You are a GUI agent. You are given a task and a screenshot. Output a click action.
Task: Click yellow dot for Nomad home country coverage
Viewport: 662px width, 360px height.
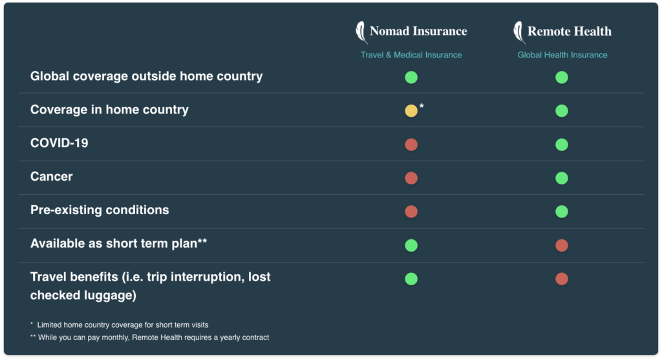click(x=411, y=111)
